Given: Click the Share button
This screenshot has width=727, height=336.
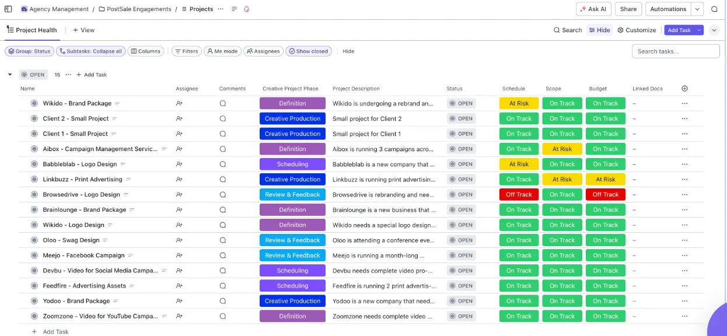Looking at the screenshot, I should (x=628, y=9).
